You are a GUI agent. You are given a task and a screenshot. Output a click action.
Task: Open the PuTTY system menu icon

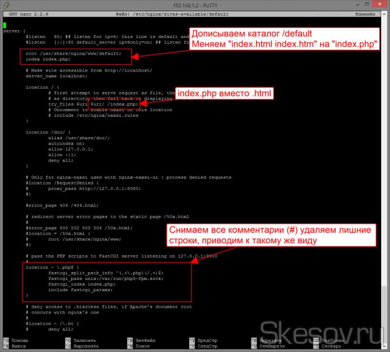[6, 5]
